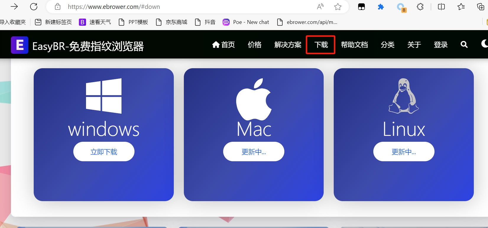Click the Linux 更新中... button
This screenshot has width=488, height=228.
[404, 152]
